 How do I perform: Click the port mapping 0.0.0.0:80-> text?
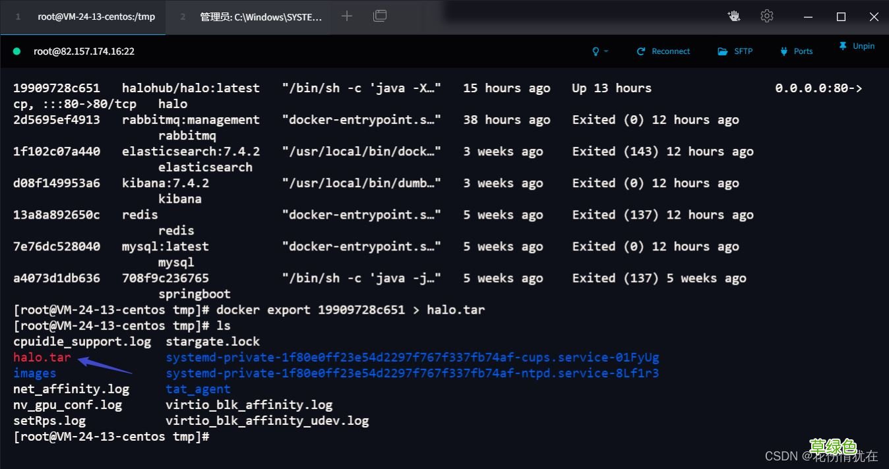[818, 88]
